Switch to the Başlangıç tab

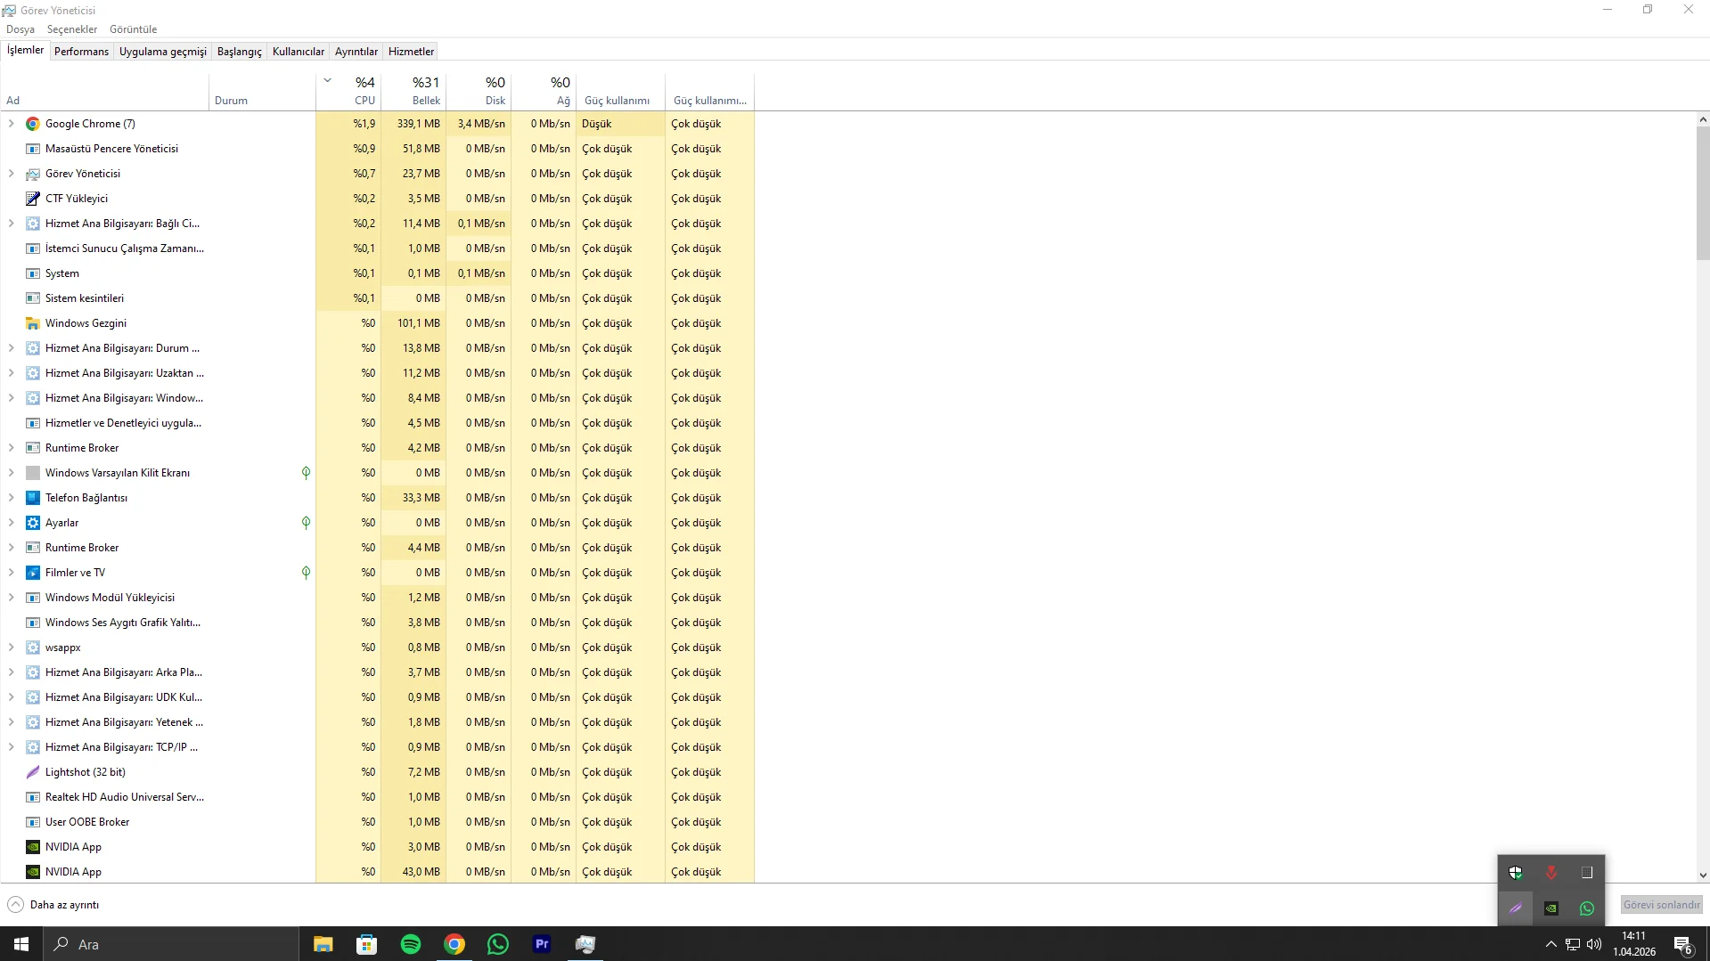coord(240,52)
